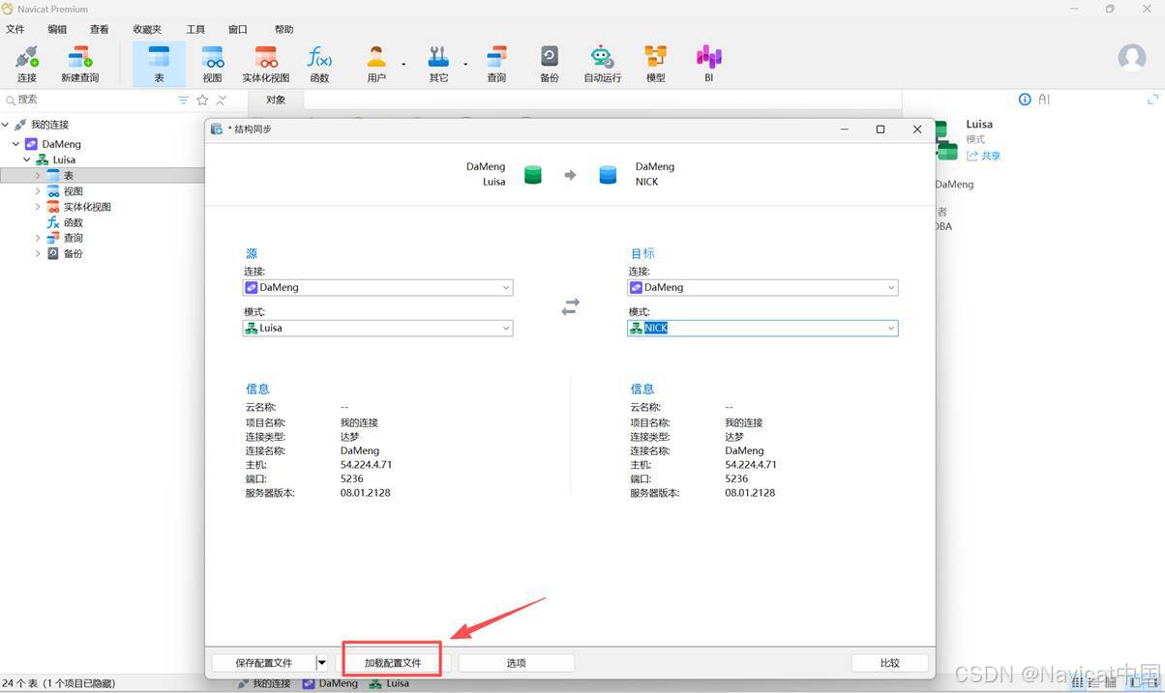Open the 收藏夹 (Favorites) menu

coord(147,29)
